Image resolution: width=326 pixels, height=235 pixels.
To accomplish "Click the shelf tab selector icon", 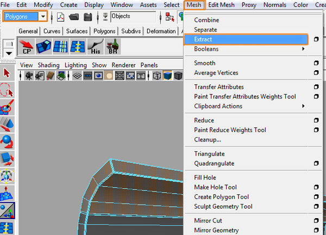I will coord(9,44).
